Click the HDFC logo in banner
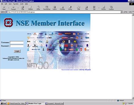The height and width of the screenshot is (105, 134). 71,49
